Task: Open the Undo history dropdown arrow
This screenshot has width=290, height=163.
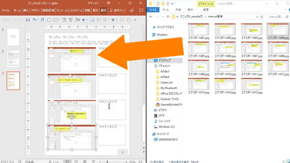Action: click(38, 20)
